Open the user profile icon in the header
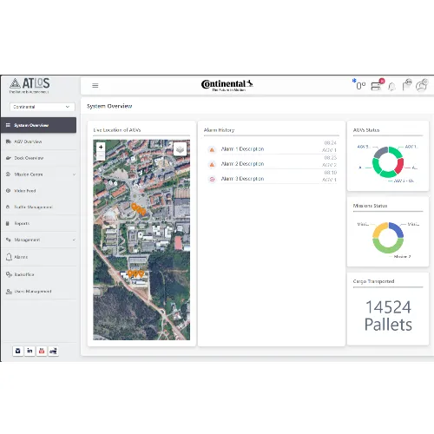The width and height of the screenshot is (434, 434). [x=422, y=85]
